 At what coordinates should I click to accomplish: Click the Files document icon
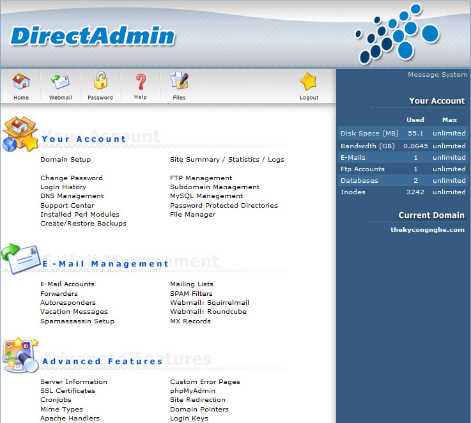click(180, 81)
